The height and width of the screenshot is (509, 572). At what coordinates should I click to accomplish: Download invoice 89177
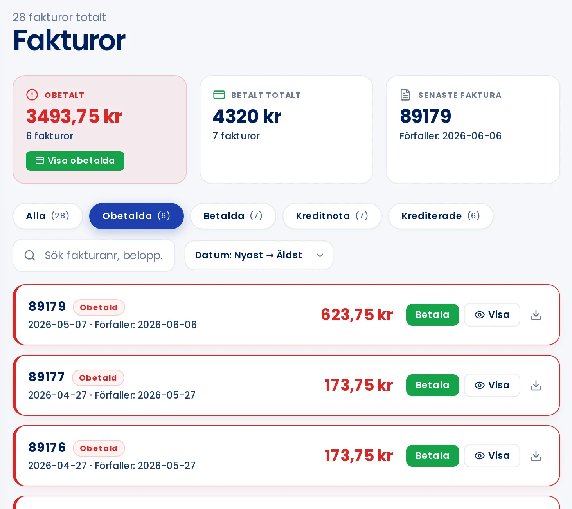click(536, 385)
